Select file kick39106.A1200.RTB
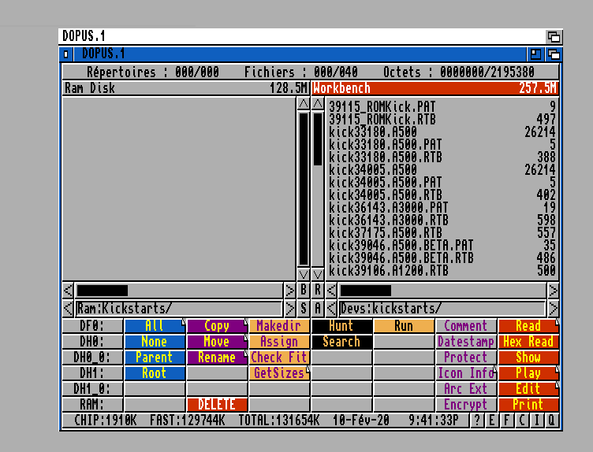593x452 pixels. (442, 271)
